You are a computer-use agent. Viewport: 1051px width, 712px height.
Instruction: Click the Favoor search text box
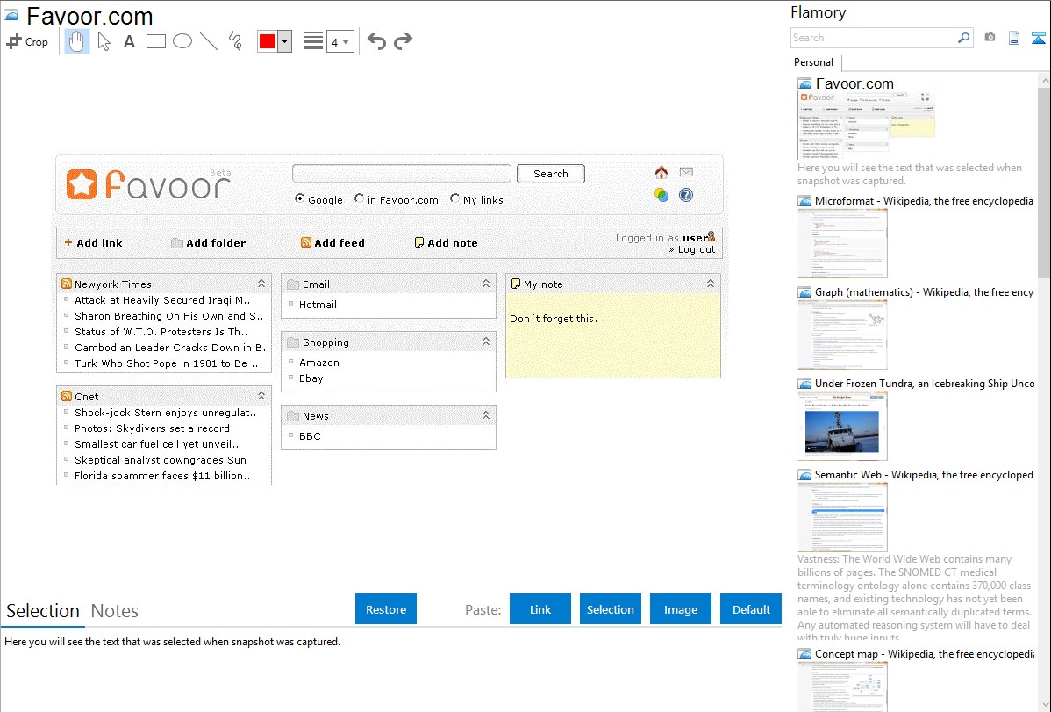point(402,173)
